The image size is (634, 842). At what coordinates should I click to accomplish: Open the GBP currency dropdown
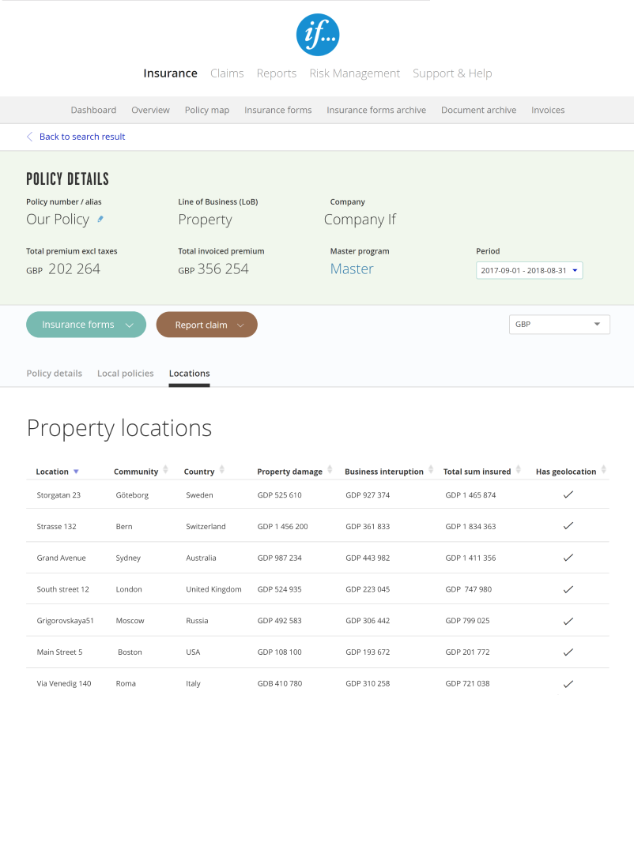[559, 325]
